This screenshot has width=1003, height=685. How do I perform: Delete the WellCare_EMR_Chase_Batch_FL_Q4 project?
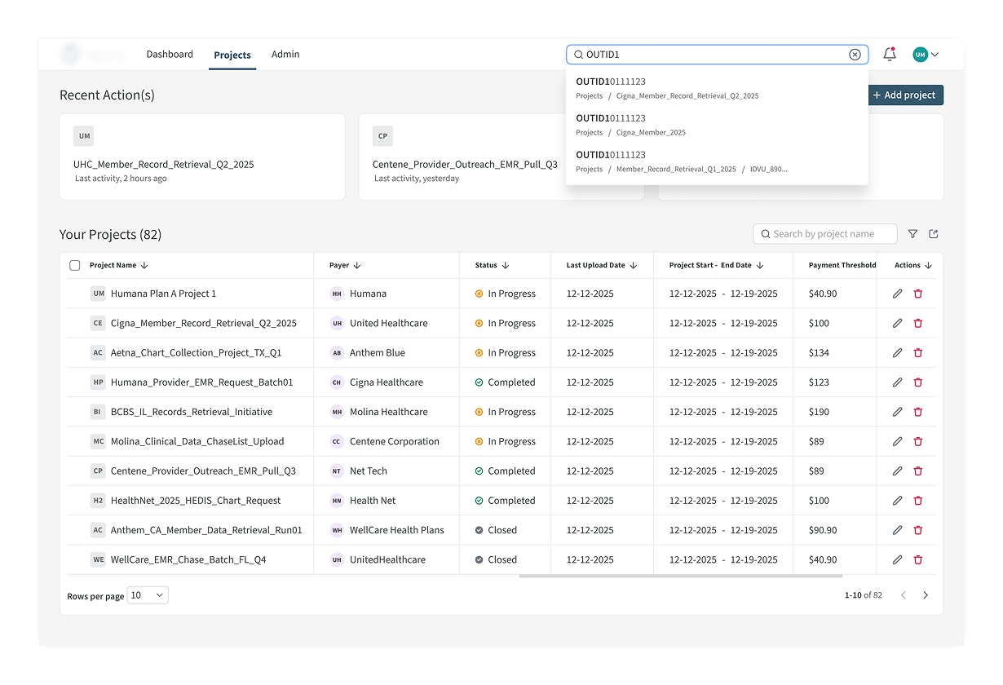(918, 560)
